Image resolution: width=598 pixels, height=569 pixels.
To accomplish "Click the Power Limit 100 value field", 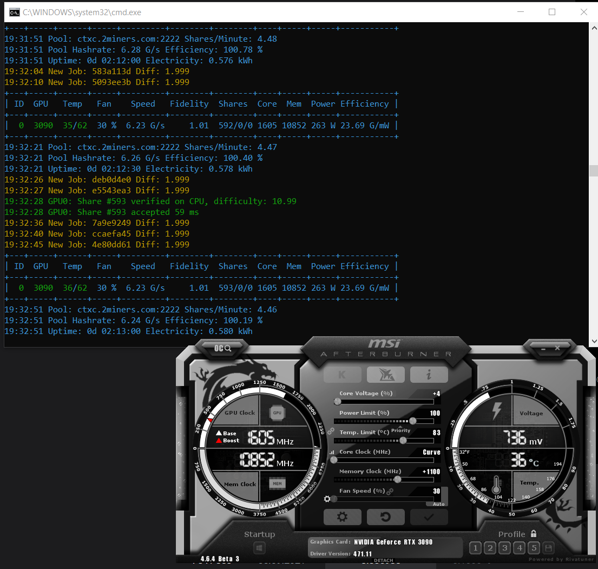I will click(x=435, y=413).
